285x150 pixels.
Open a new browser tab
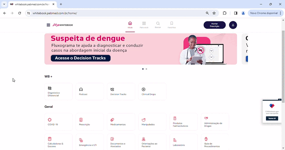61,4
